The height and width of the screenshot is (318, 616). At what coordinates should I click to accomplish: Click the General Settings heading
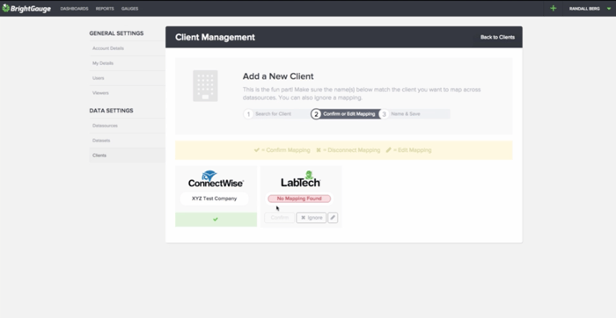click(116, 33)
